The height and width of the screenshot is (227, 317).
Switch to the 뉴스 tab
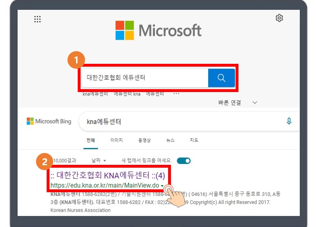[170, 140]
